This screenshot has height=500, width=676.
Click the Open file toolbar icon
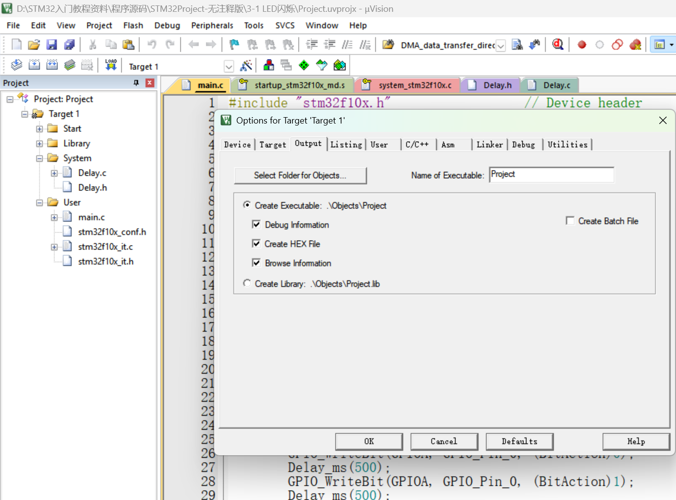[x=34, y=45]
